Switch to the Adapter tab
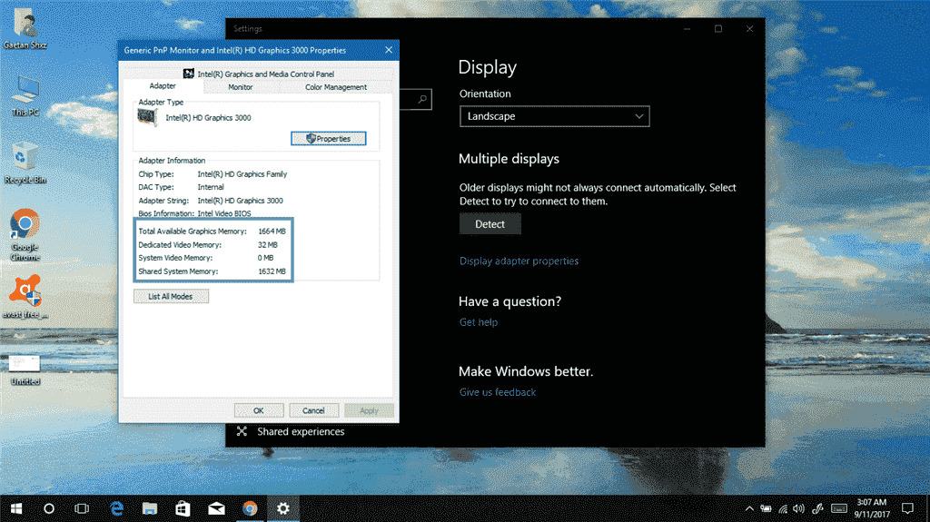The image size is (930, 522). (x=163, y=86)
